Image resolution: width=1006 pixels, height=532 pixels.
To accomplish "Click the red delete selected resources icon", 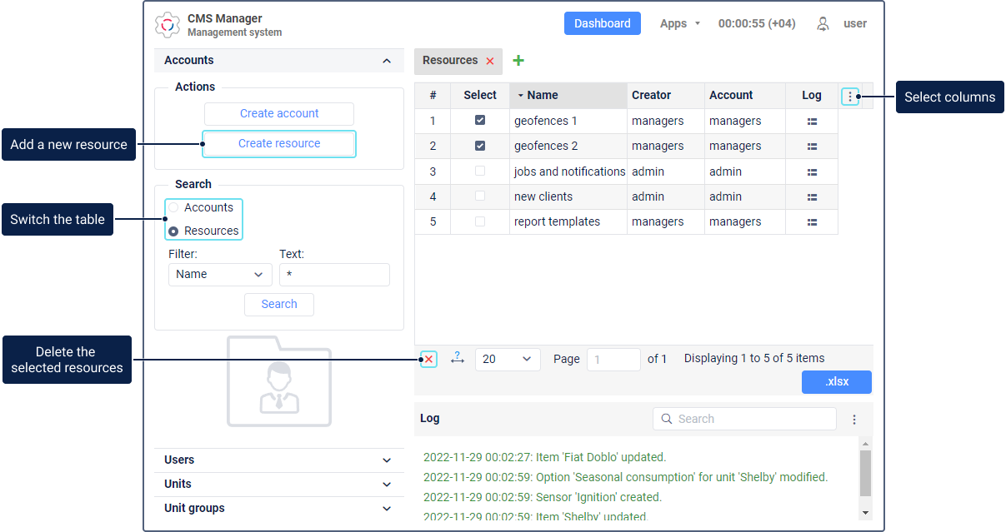I will 428,359.
